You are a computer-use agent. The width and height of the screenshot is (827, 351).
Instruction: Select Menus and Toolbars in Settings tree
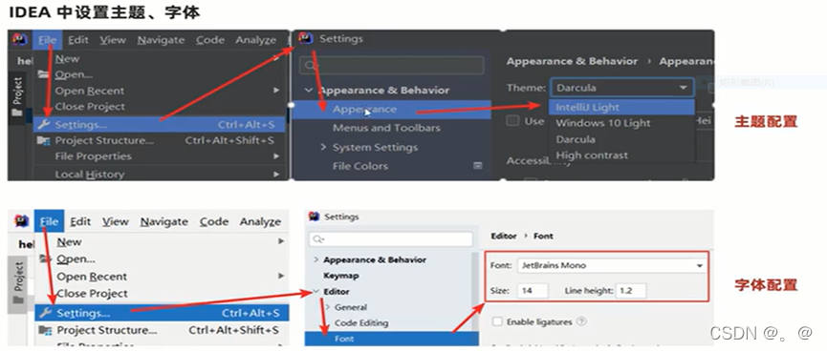386,128
